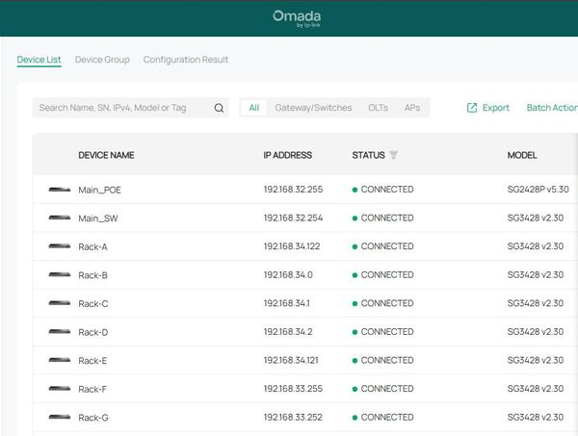Click the Rack-D switch device icon
This screenshot has height=436, width=578.
point(59,332)
